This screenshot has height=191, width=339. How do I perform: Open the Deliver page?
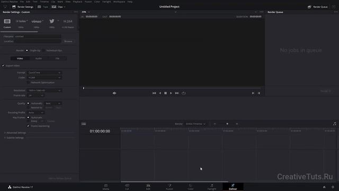click(x=233, y=187)
